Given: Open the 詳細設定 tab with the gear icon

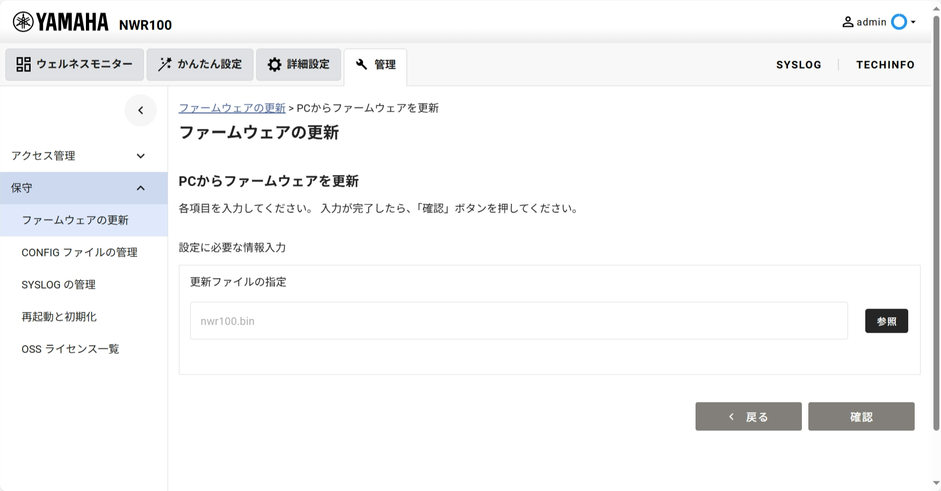Looking at the screenshot, I should 299,64.
